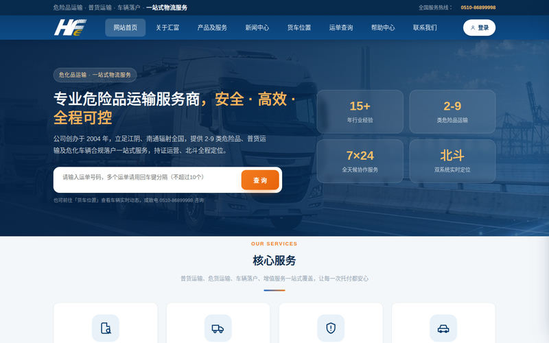This screenshot has height=343, width=549.
Task: Click the 7×24 全天候协作服务 card
Action: 360,161
